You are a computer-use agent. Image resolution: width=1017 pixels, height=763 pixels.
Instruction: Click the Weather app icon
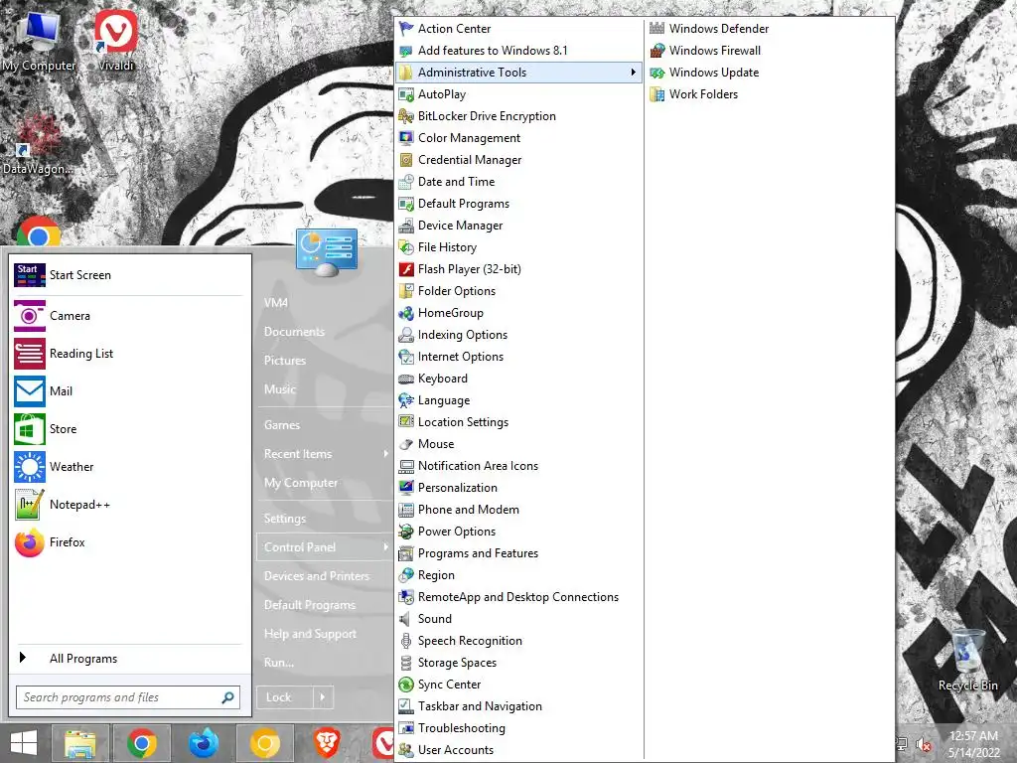30,467
